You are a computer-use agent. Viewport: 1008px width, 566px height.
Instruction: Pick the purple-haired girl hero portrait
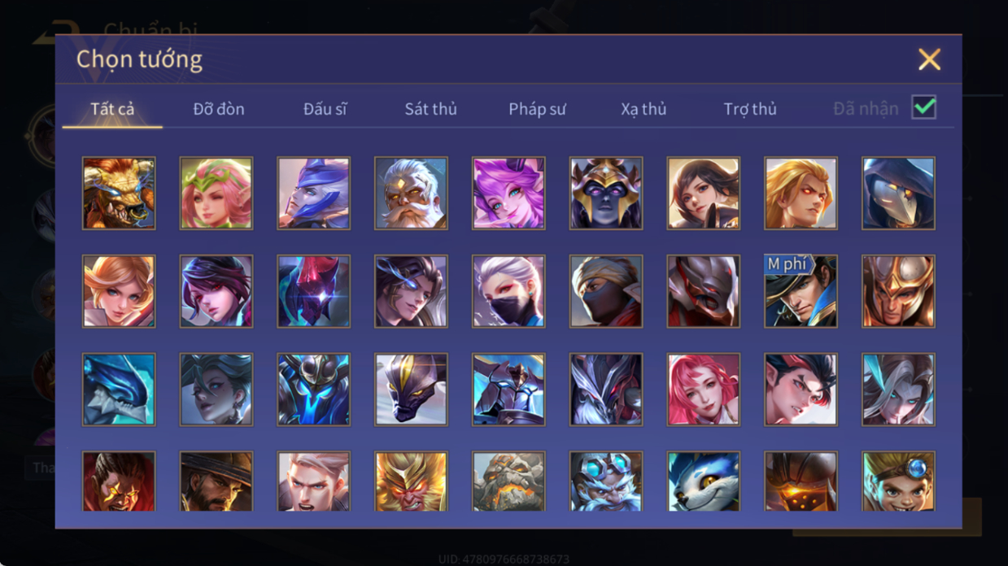point(508,194)
